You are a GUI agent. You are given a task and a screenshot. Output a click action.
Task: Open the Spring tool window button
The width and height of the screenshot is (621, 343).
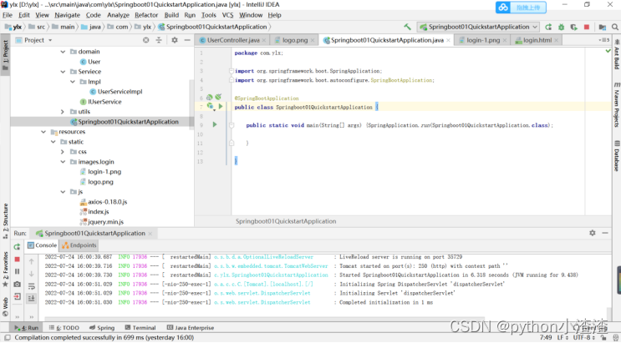[102, 328]
